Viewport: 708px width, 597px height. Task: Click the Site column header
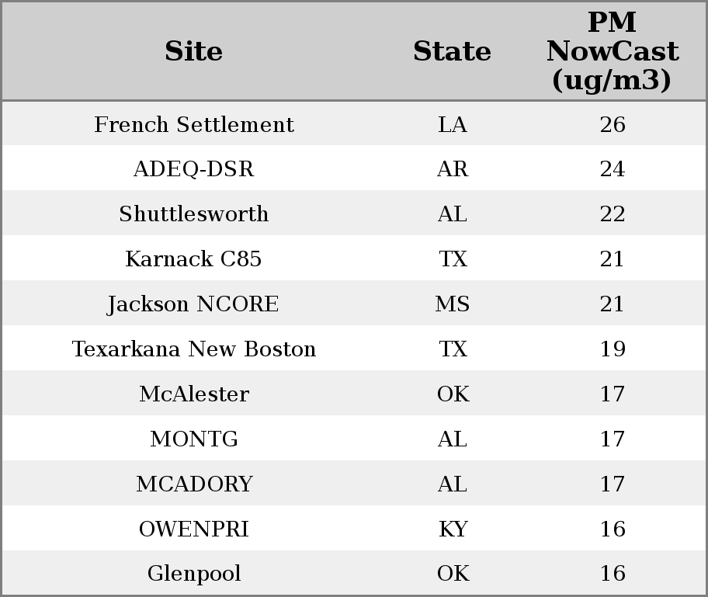point(194,51)
